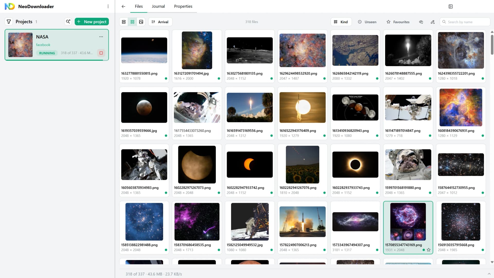Open star cluster image 1569130357915668.png
Screen dimensions: 494x278
461,222
